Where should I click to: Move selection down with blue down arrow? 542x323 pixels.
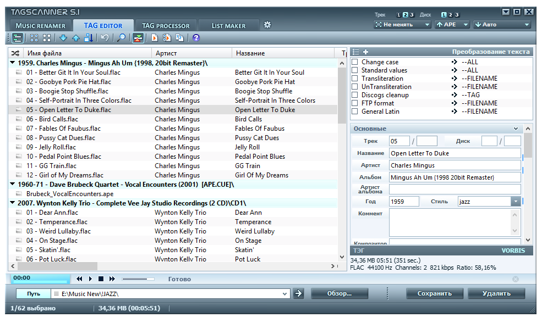[63, 38]
